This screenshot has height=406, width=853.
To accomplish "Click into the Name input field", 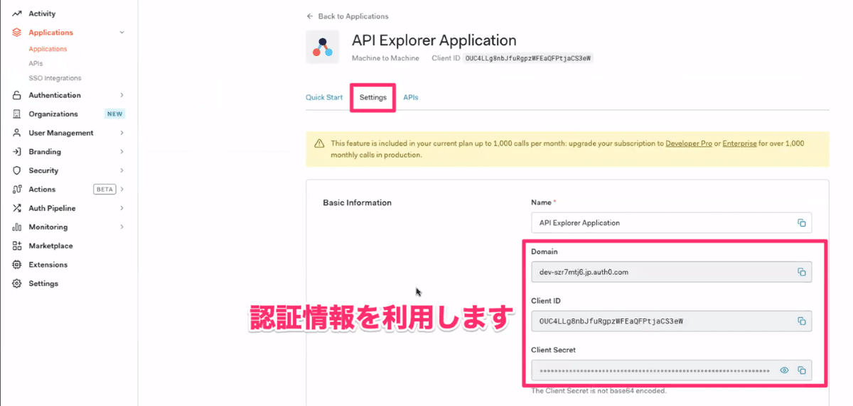I will tap(671, 223).
